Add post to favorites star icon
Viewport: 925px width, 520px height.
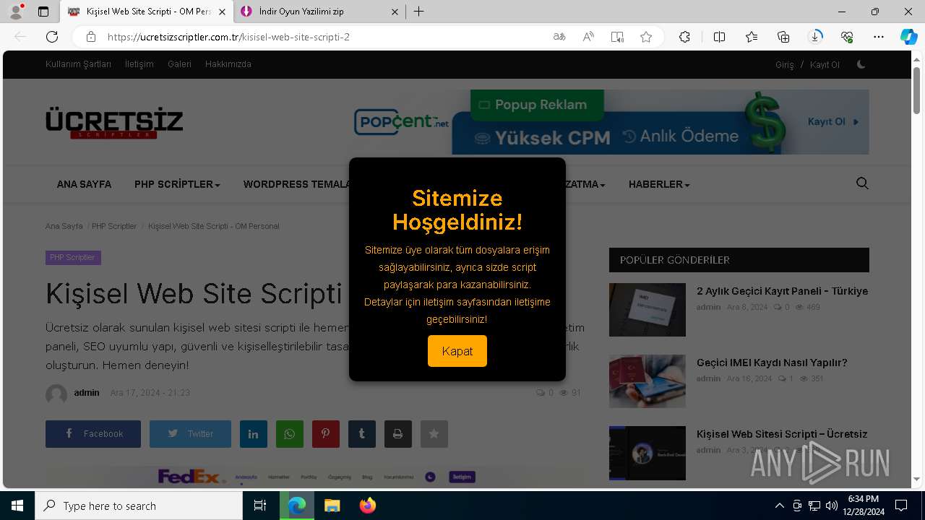tap(434, 434)
